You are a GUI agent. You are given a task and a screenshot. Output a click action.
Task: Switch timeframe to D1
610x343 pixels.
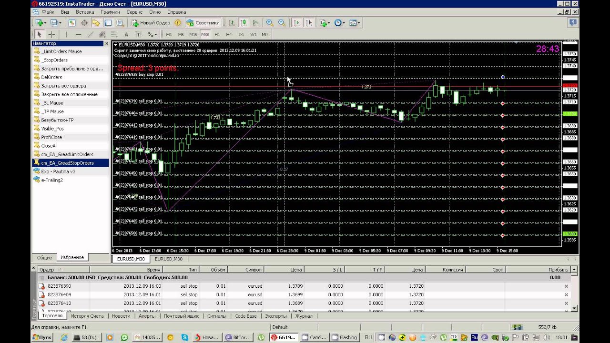(241, 34)
